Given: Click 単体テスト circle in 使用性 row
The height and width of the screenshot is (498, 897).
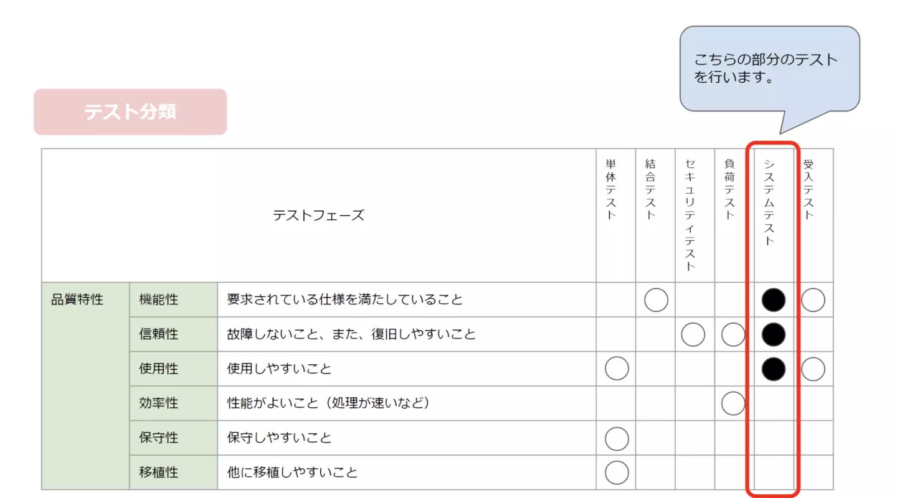Looking at the screenshot, I should pyautogui.click(x=617, y=369).
